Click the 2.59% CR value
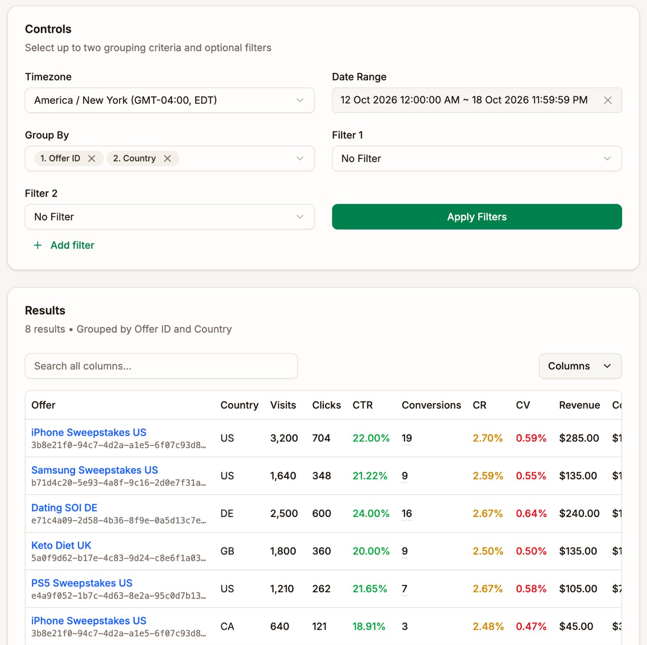The height and width of the screenshot is (645, 647). point(488,476)
